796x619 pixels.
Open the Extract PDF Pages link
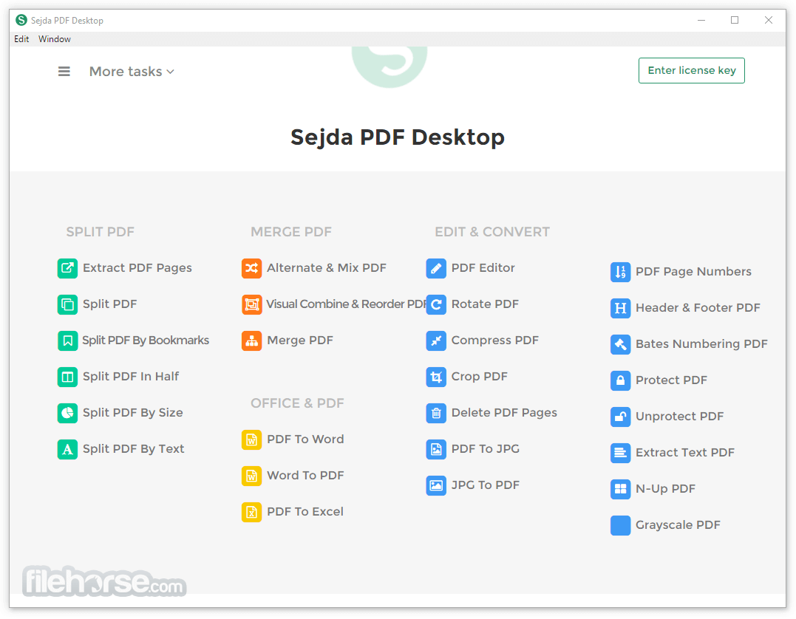[x=137, y=268]
